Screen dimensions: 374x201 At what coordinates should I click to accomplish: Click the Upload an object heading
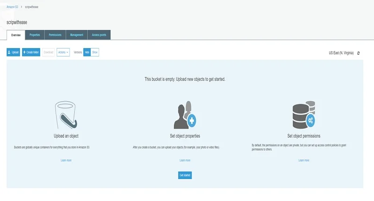(66, 136)
